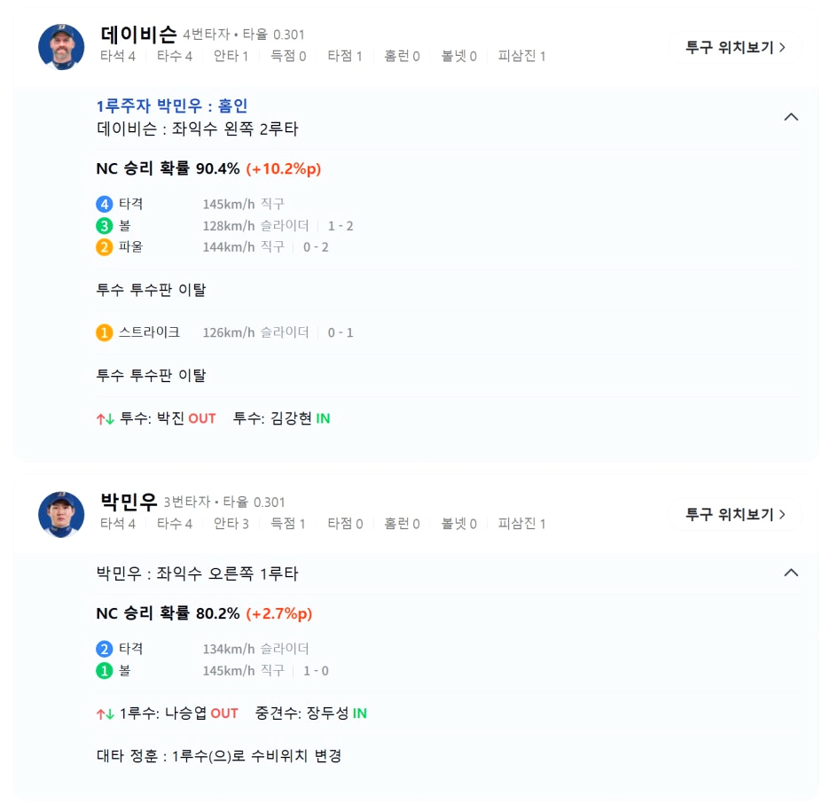830x811 pixels.
Task: Open 투구 위치보기 for 데이비슨
Action: point(735,49)
